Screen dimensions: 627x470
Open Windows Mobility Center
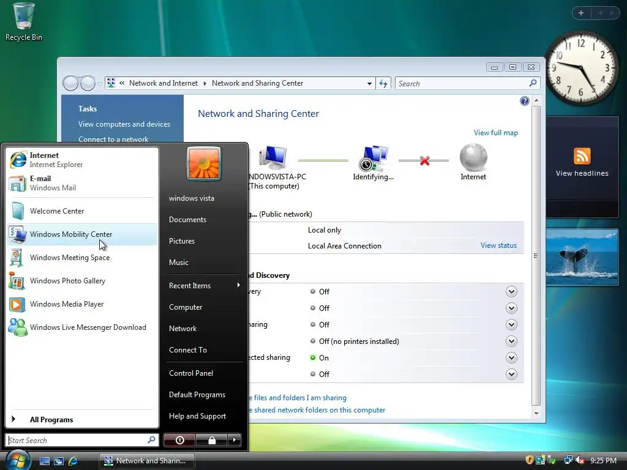coord(82,234)
